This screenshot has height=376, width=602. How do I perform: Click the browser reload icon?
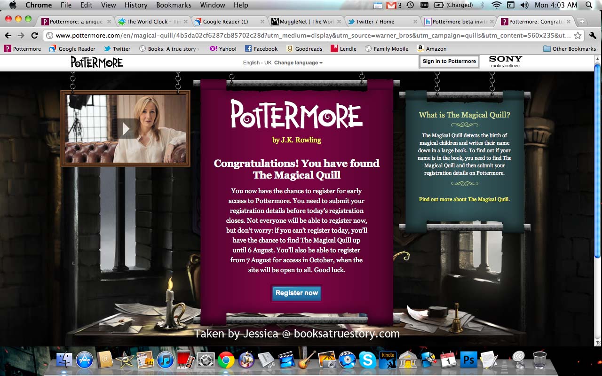pyautogui.click(x=34, y=36)
